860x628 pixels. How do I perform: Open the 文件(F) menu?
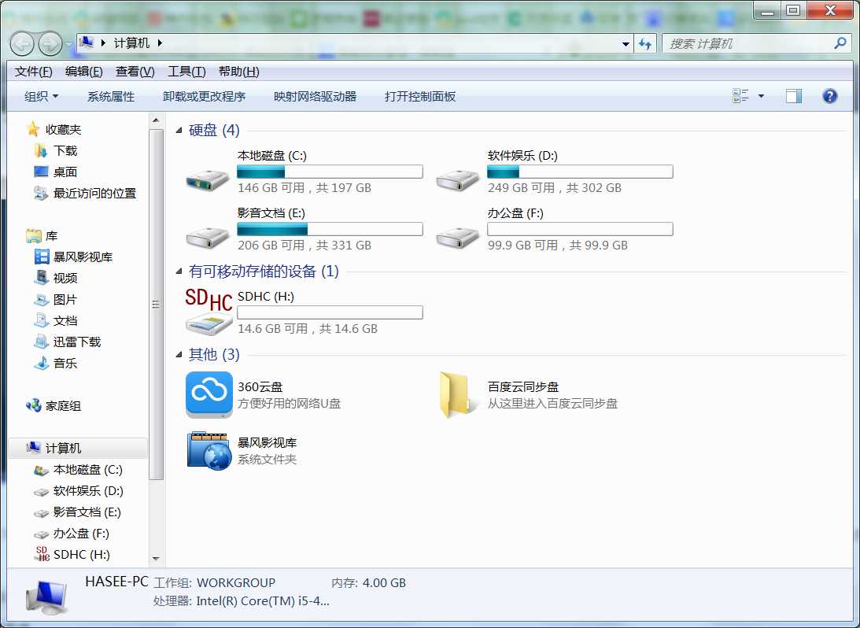point(34,72)
